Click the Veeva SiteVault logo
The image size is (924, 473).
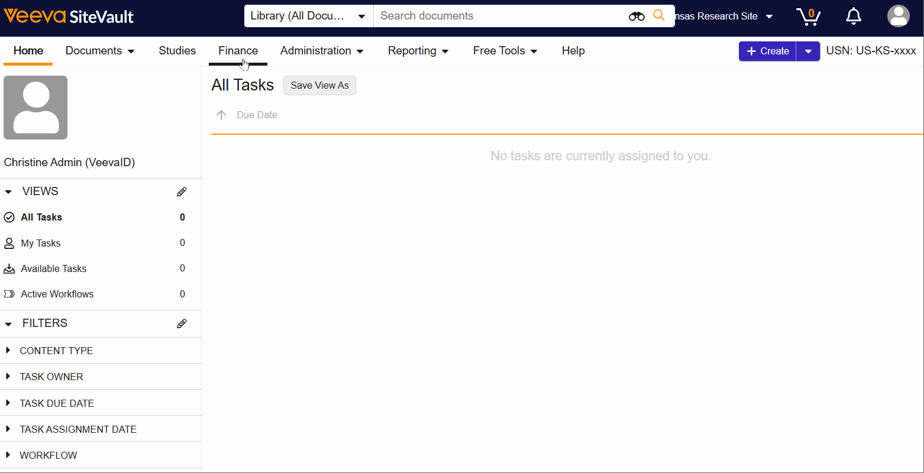point(69,16)
